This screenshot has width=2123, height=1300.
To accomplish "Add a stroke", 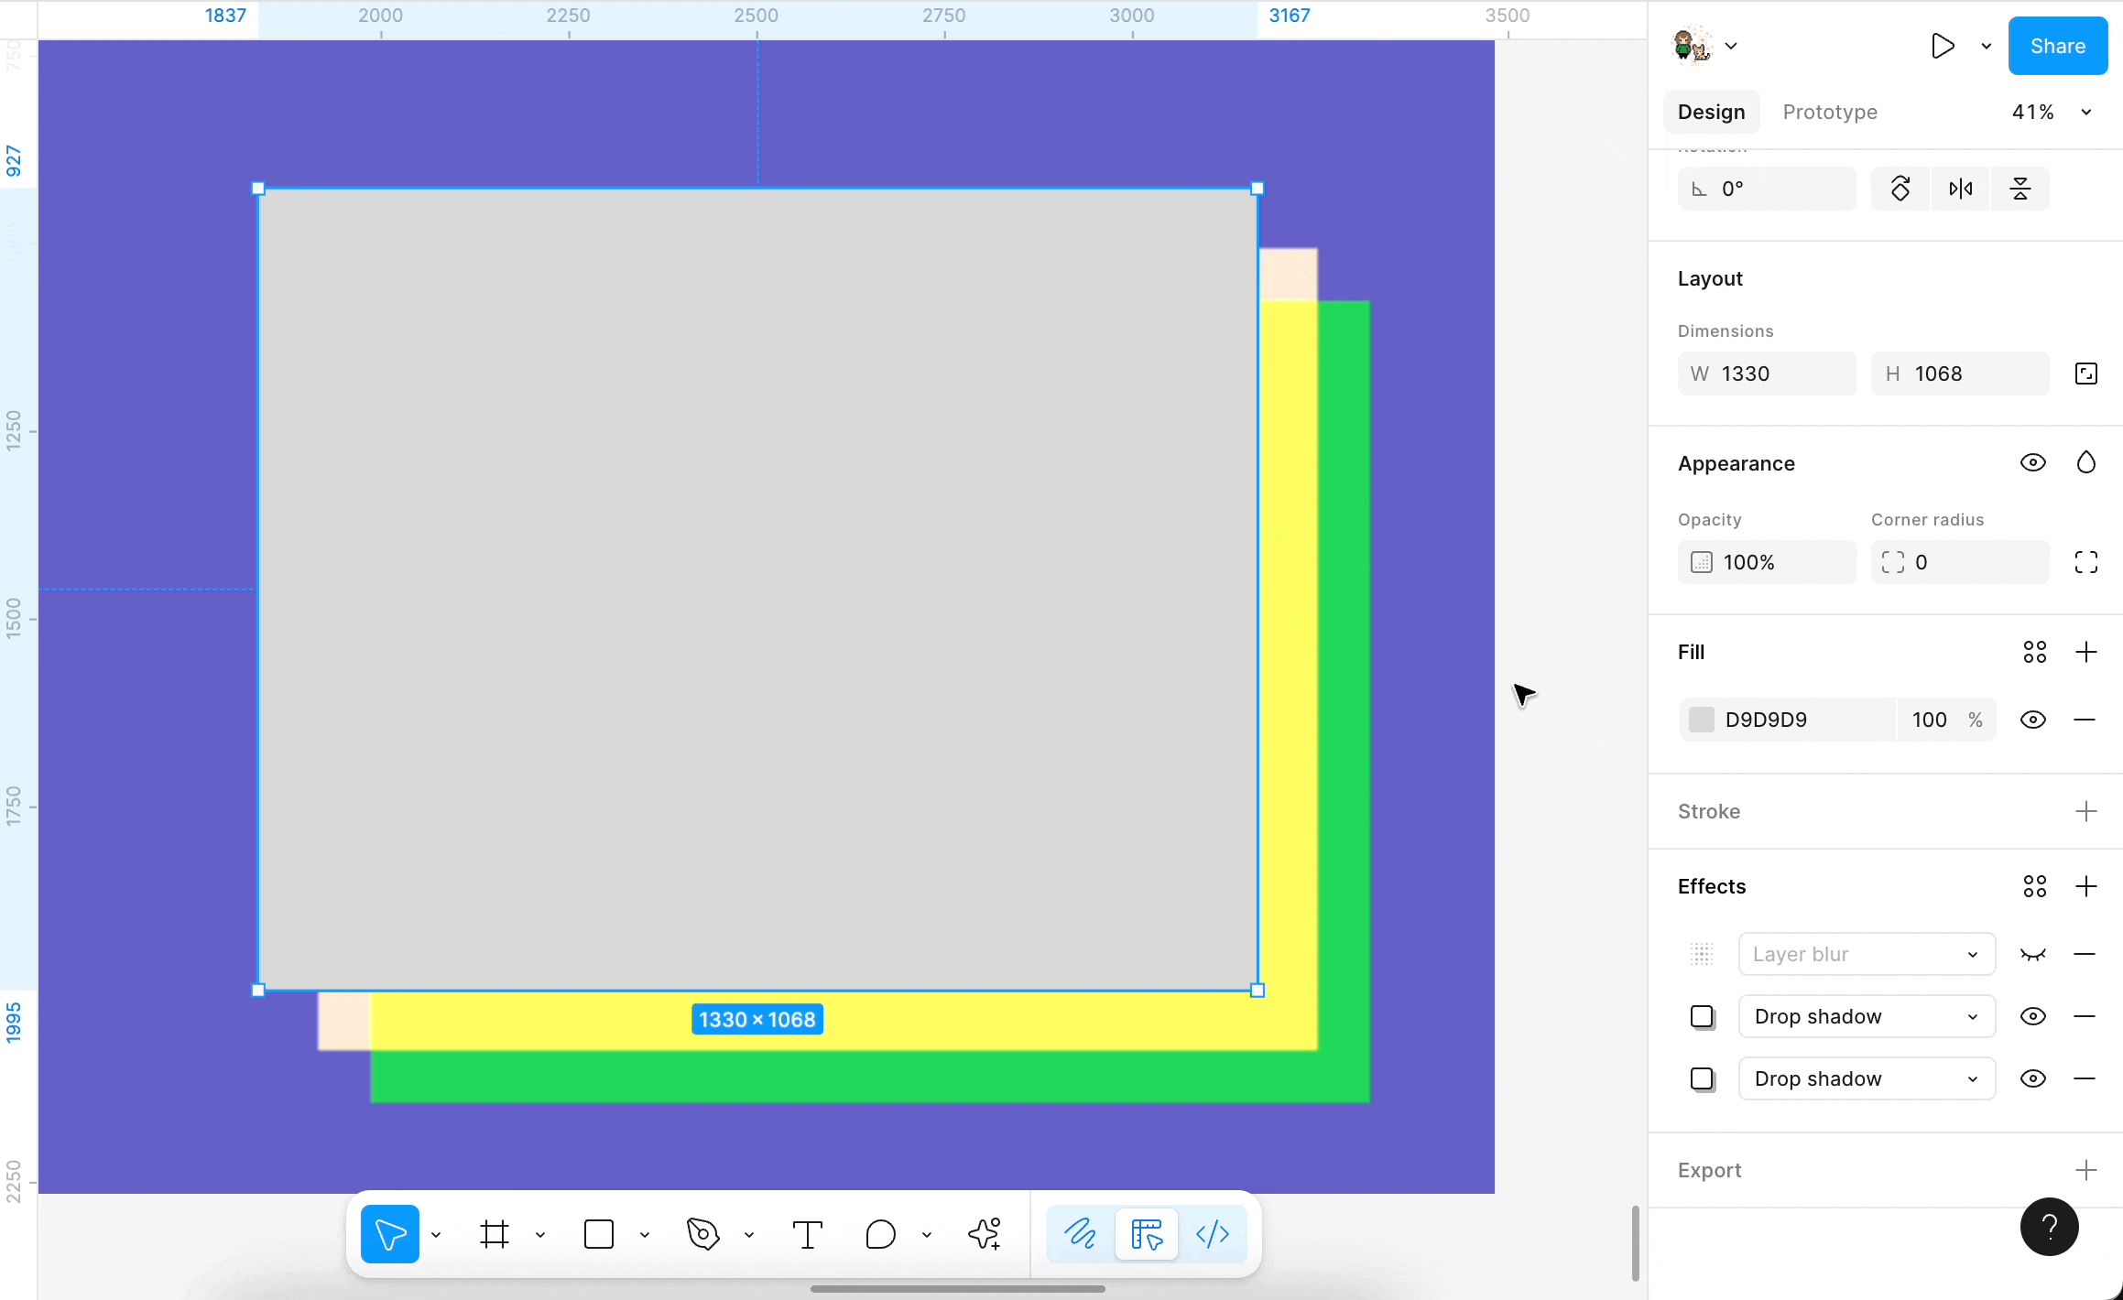I will coord(2086,811).
